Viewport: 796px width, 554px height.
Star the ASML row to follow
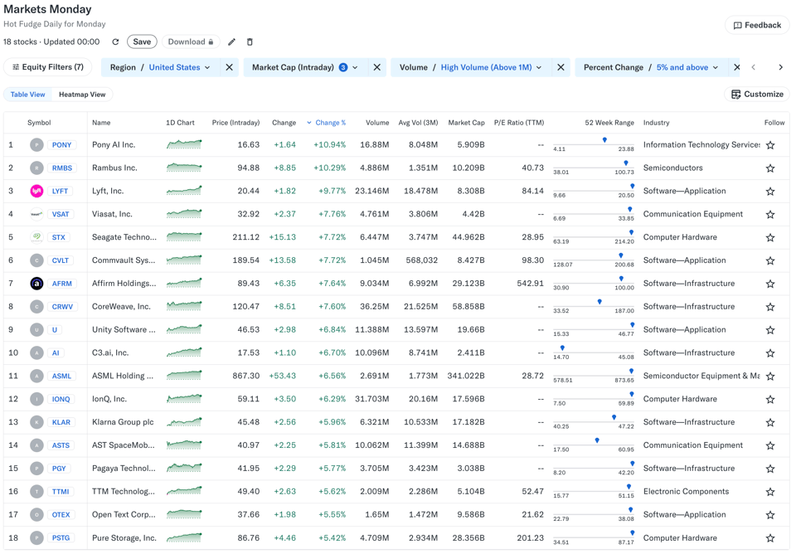pyautogui.click(x=770, y=377)
